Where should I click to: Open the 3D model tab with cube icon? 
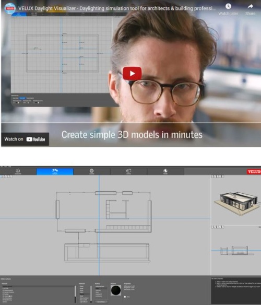pyautogui.click(x=18, y=171)
